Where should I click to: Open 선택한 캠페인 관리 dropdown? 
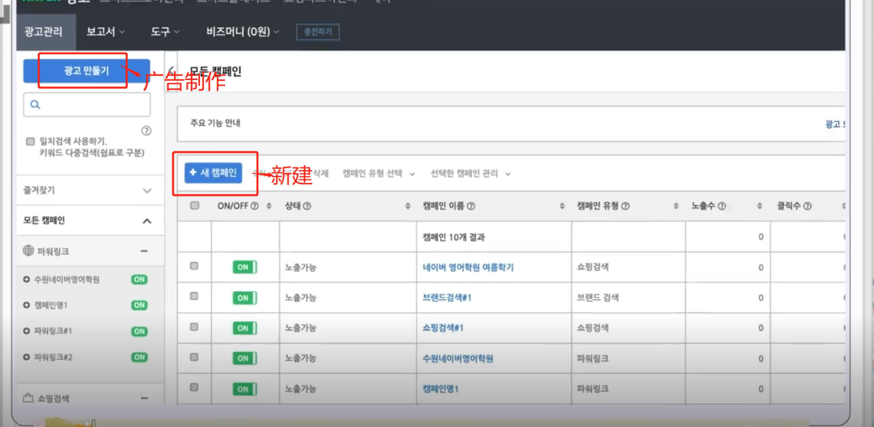(x=471, y=174)
